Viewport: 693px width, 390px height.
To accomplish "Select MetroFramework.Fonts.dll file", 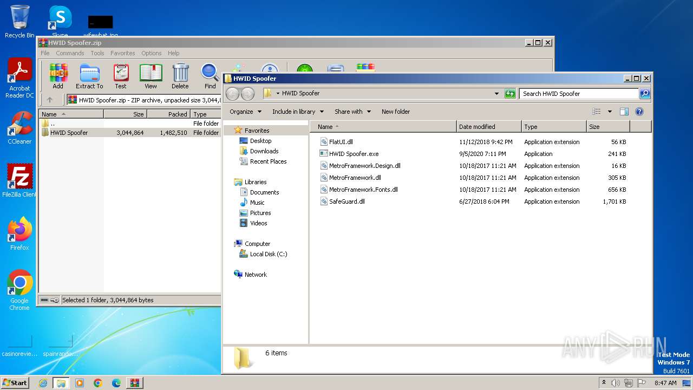I will (x=363, y=190).
